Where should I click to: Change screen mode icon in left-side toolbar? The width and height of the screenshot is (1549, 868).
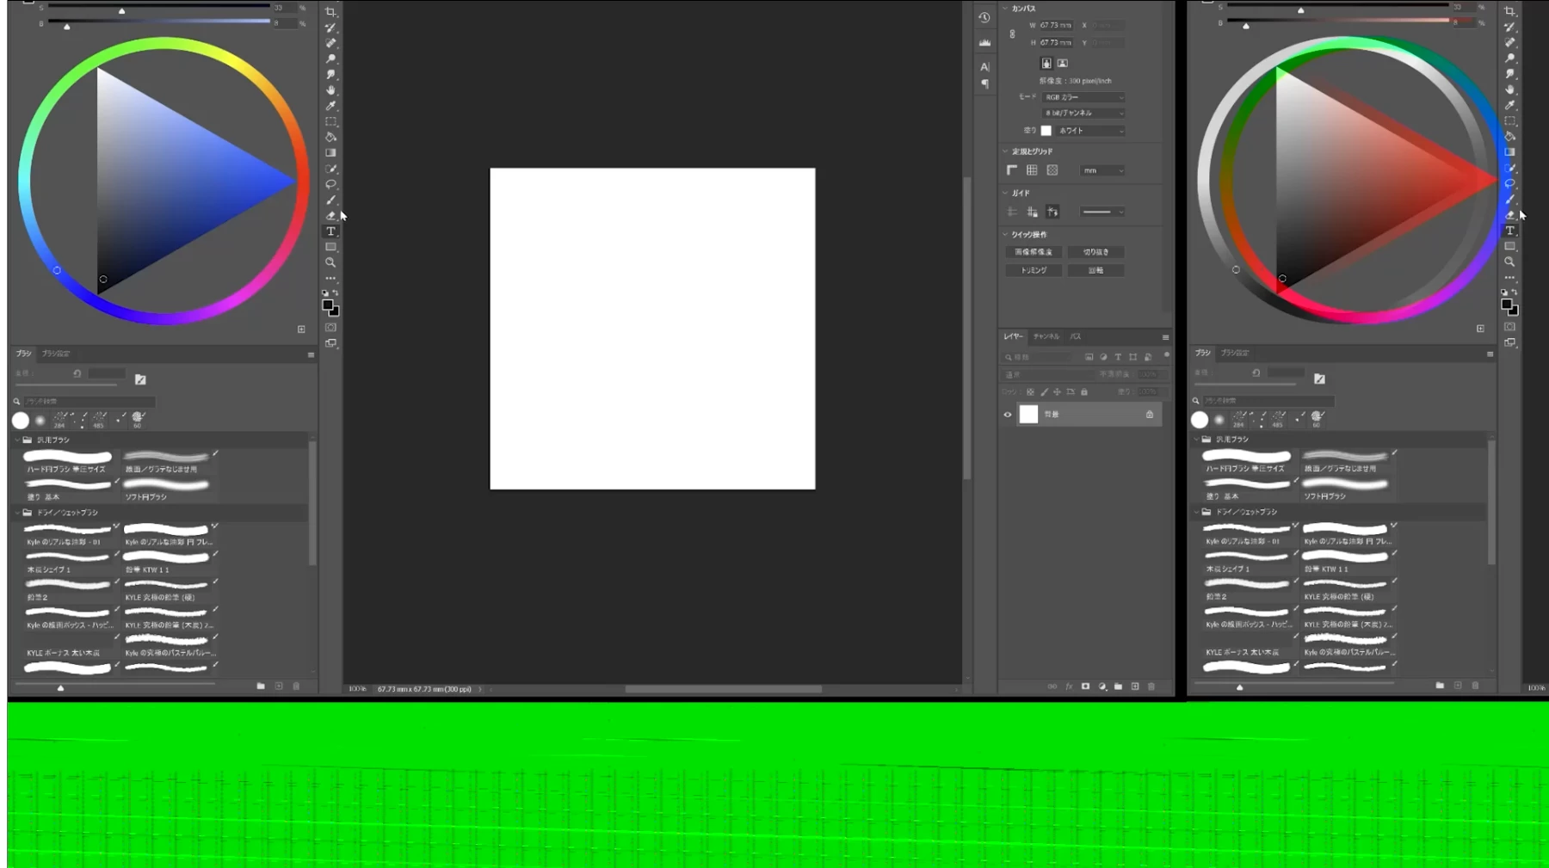(x=330, y=343)
